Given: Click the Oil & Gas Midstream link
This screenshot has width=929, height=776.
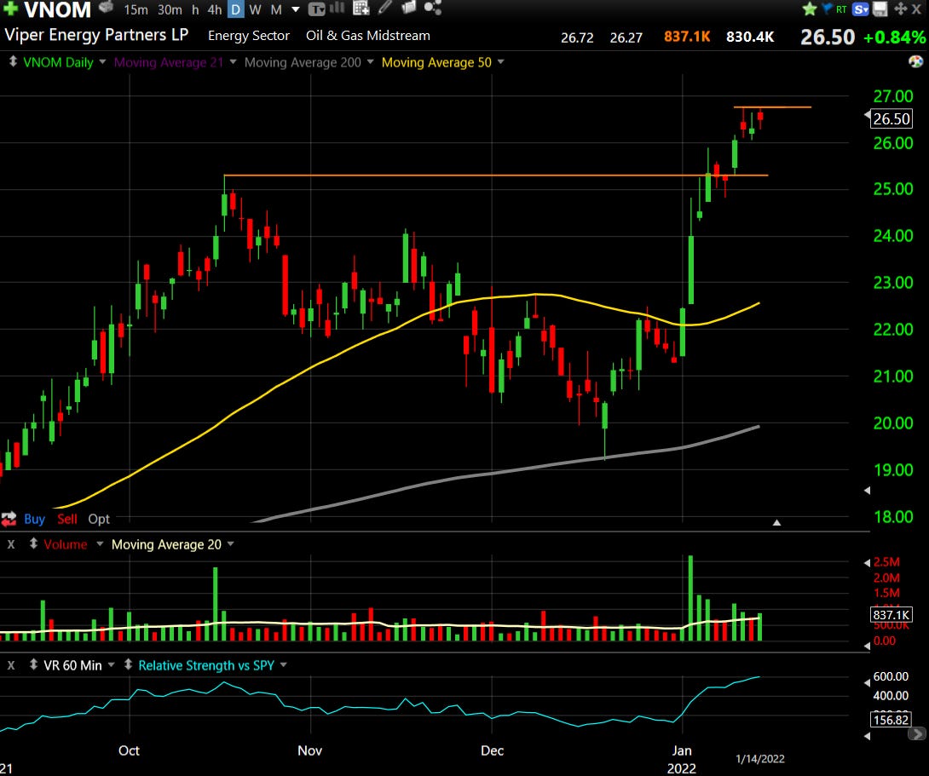Looking at the screenshot, I should [x=368, y=36].
